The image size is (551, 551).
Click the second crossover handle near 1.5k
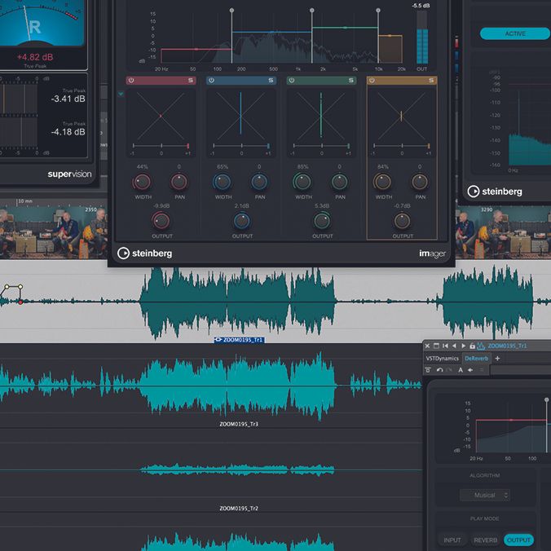point(311,11)
